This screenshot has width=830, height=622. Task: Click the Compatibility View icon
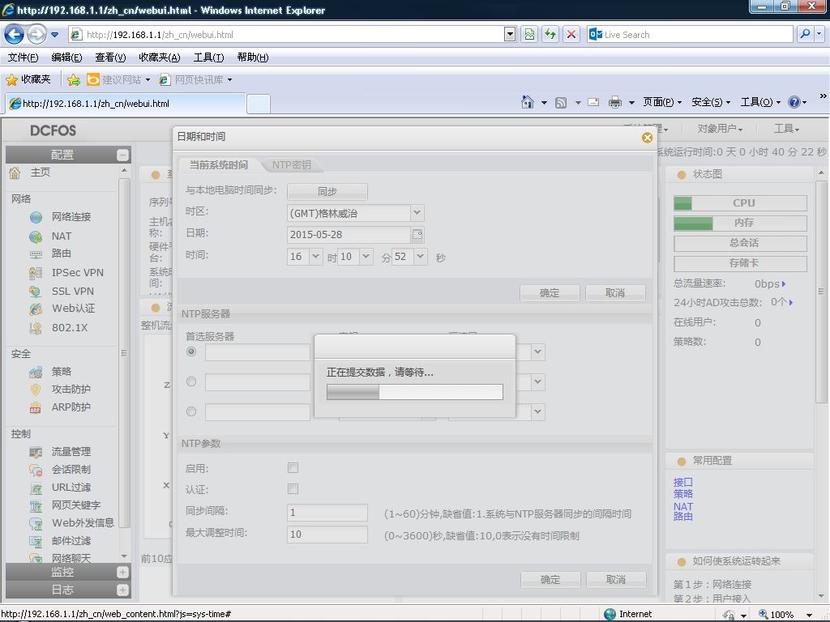[529, 34]
